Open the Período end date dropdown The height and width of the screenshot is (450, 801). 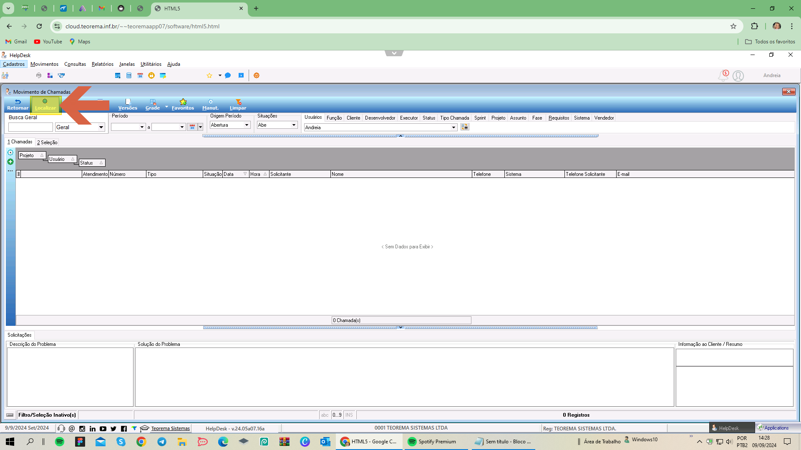(x=182, y=127)
